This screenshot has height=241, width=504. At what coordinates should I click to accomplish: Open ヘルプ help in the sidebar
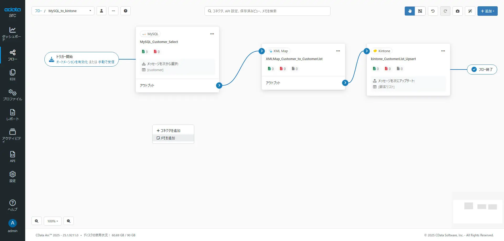[12, 205]
